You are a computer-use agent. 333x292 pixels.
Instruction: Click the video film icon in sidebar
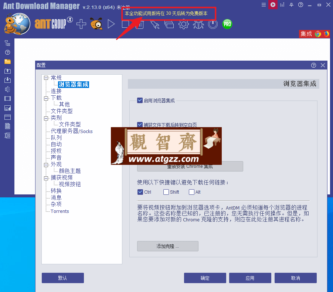(7, 99)
